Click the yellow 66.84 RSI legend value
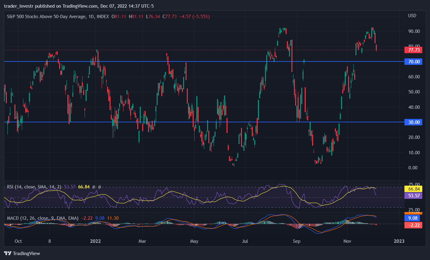The width and height of the screenshot is (430, 260). [84, 187]
